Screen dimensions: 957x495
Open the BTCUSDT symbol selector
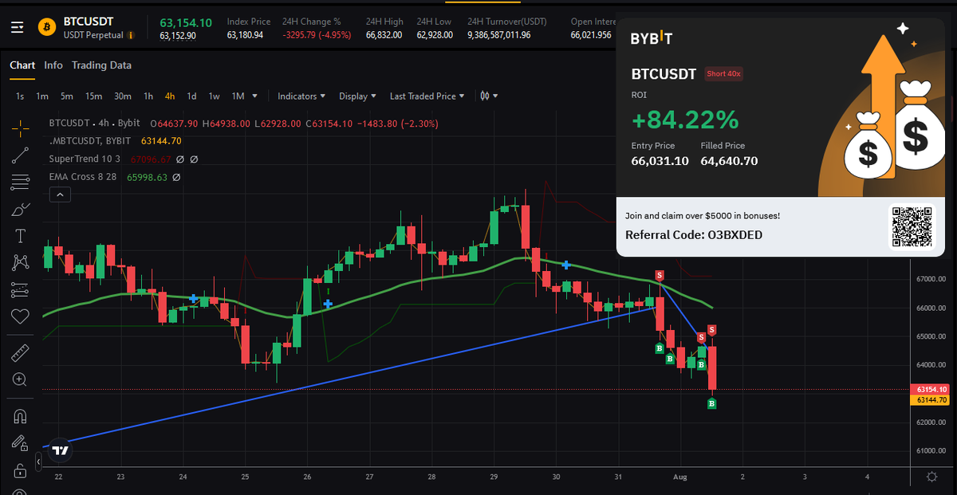(x=88, y=22)
